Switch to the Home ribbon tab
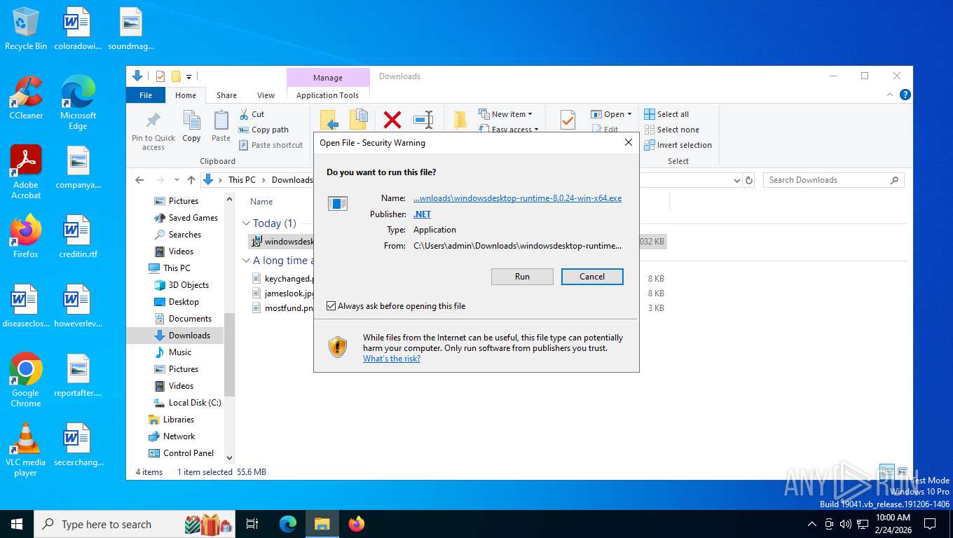Viewport: 953px width, 538px height. (186, 95)
